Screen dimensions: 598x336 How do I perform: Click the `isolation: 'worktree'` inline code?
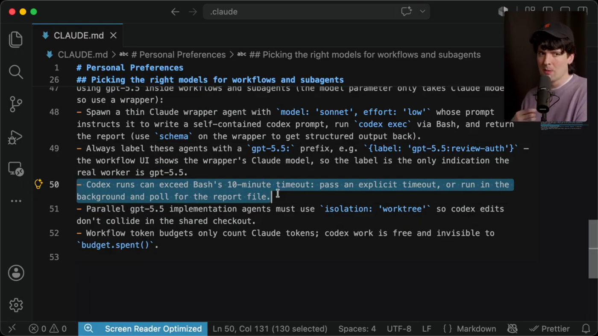coord(375,209)
